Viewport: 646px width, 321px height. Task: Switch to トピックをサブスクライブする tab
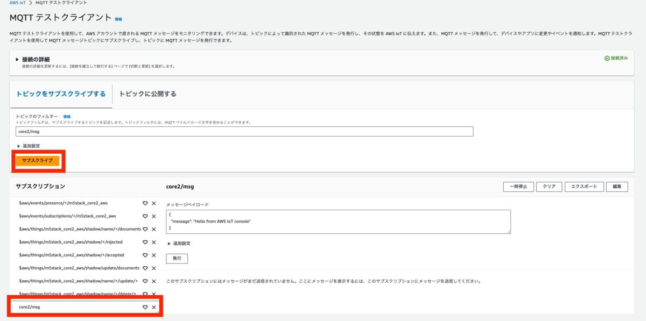(61, 94)
